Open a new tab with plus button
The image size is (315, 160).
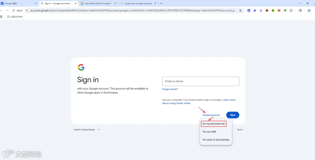pos(161,3)
